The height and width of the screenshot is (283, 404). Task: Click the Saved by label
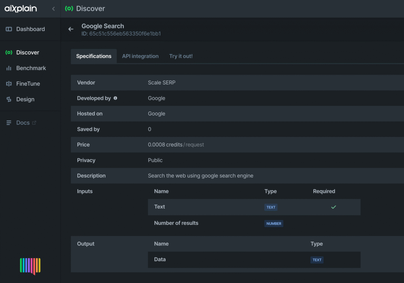click(x=88, y=129)
